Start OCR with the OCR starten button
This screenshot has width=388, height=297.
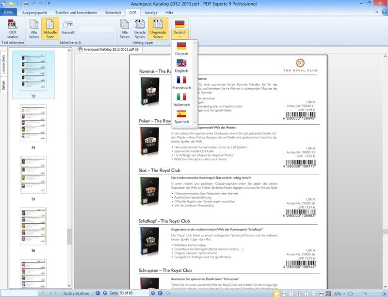coord(13,29)
